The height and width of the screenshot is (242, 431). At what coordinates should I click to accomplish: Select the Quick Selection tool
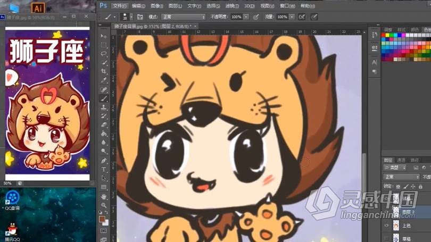pyautogui.click(x=104, y=63)
